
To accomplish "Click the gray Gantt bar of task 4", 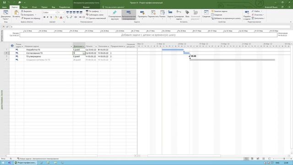I will click(x=232, y=60).
